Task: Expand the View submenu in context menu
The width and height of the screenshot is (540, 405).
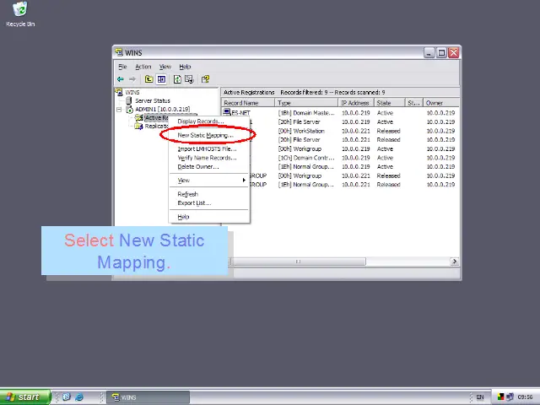Action: [x=209, y=181]
